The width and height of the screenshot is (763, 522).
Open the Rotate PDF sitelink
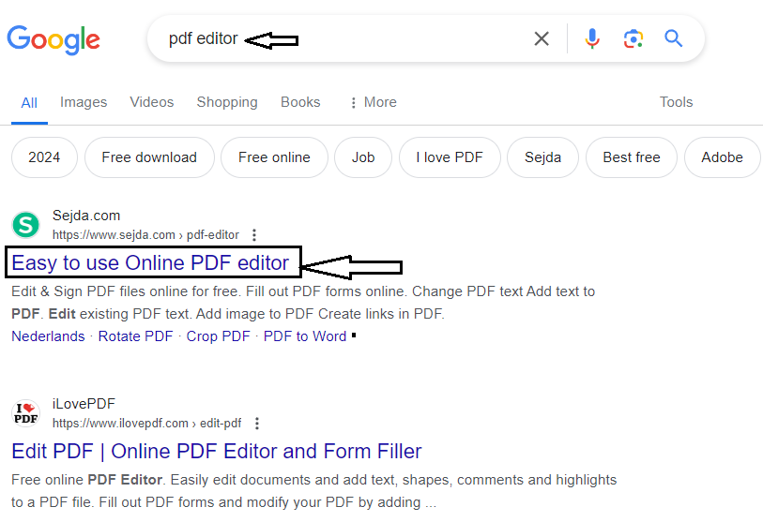coord(136,336)
